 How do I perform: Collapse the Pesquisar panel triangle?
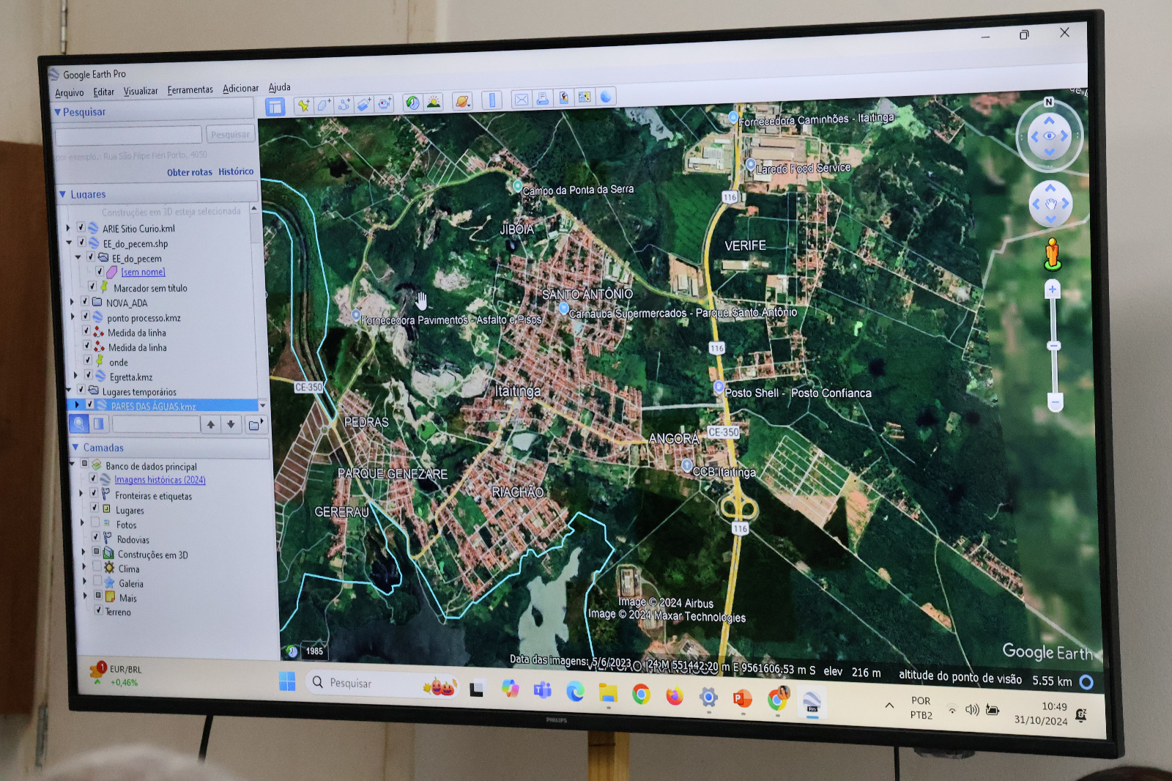[57, 112]
